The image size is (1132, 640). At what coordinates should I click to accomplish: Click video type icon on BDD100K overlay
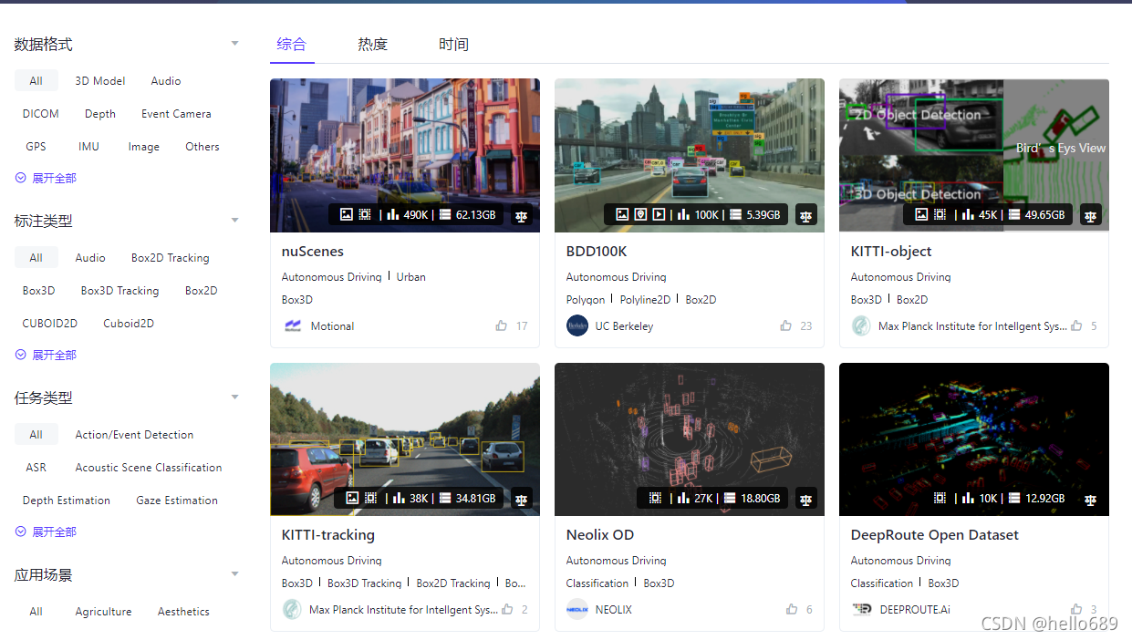pyautogui.click(x=659, y=215)
